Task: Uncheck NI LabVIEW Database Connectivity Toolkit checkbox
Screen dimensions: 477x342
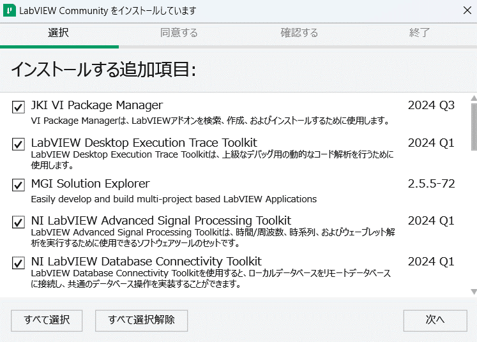Action: tap(19, 263)
